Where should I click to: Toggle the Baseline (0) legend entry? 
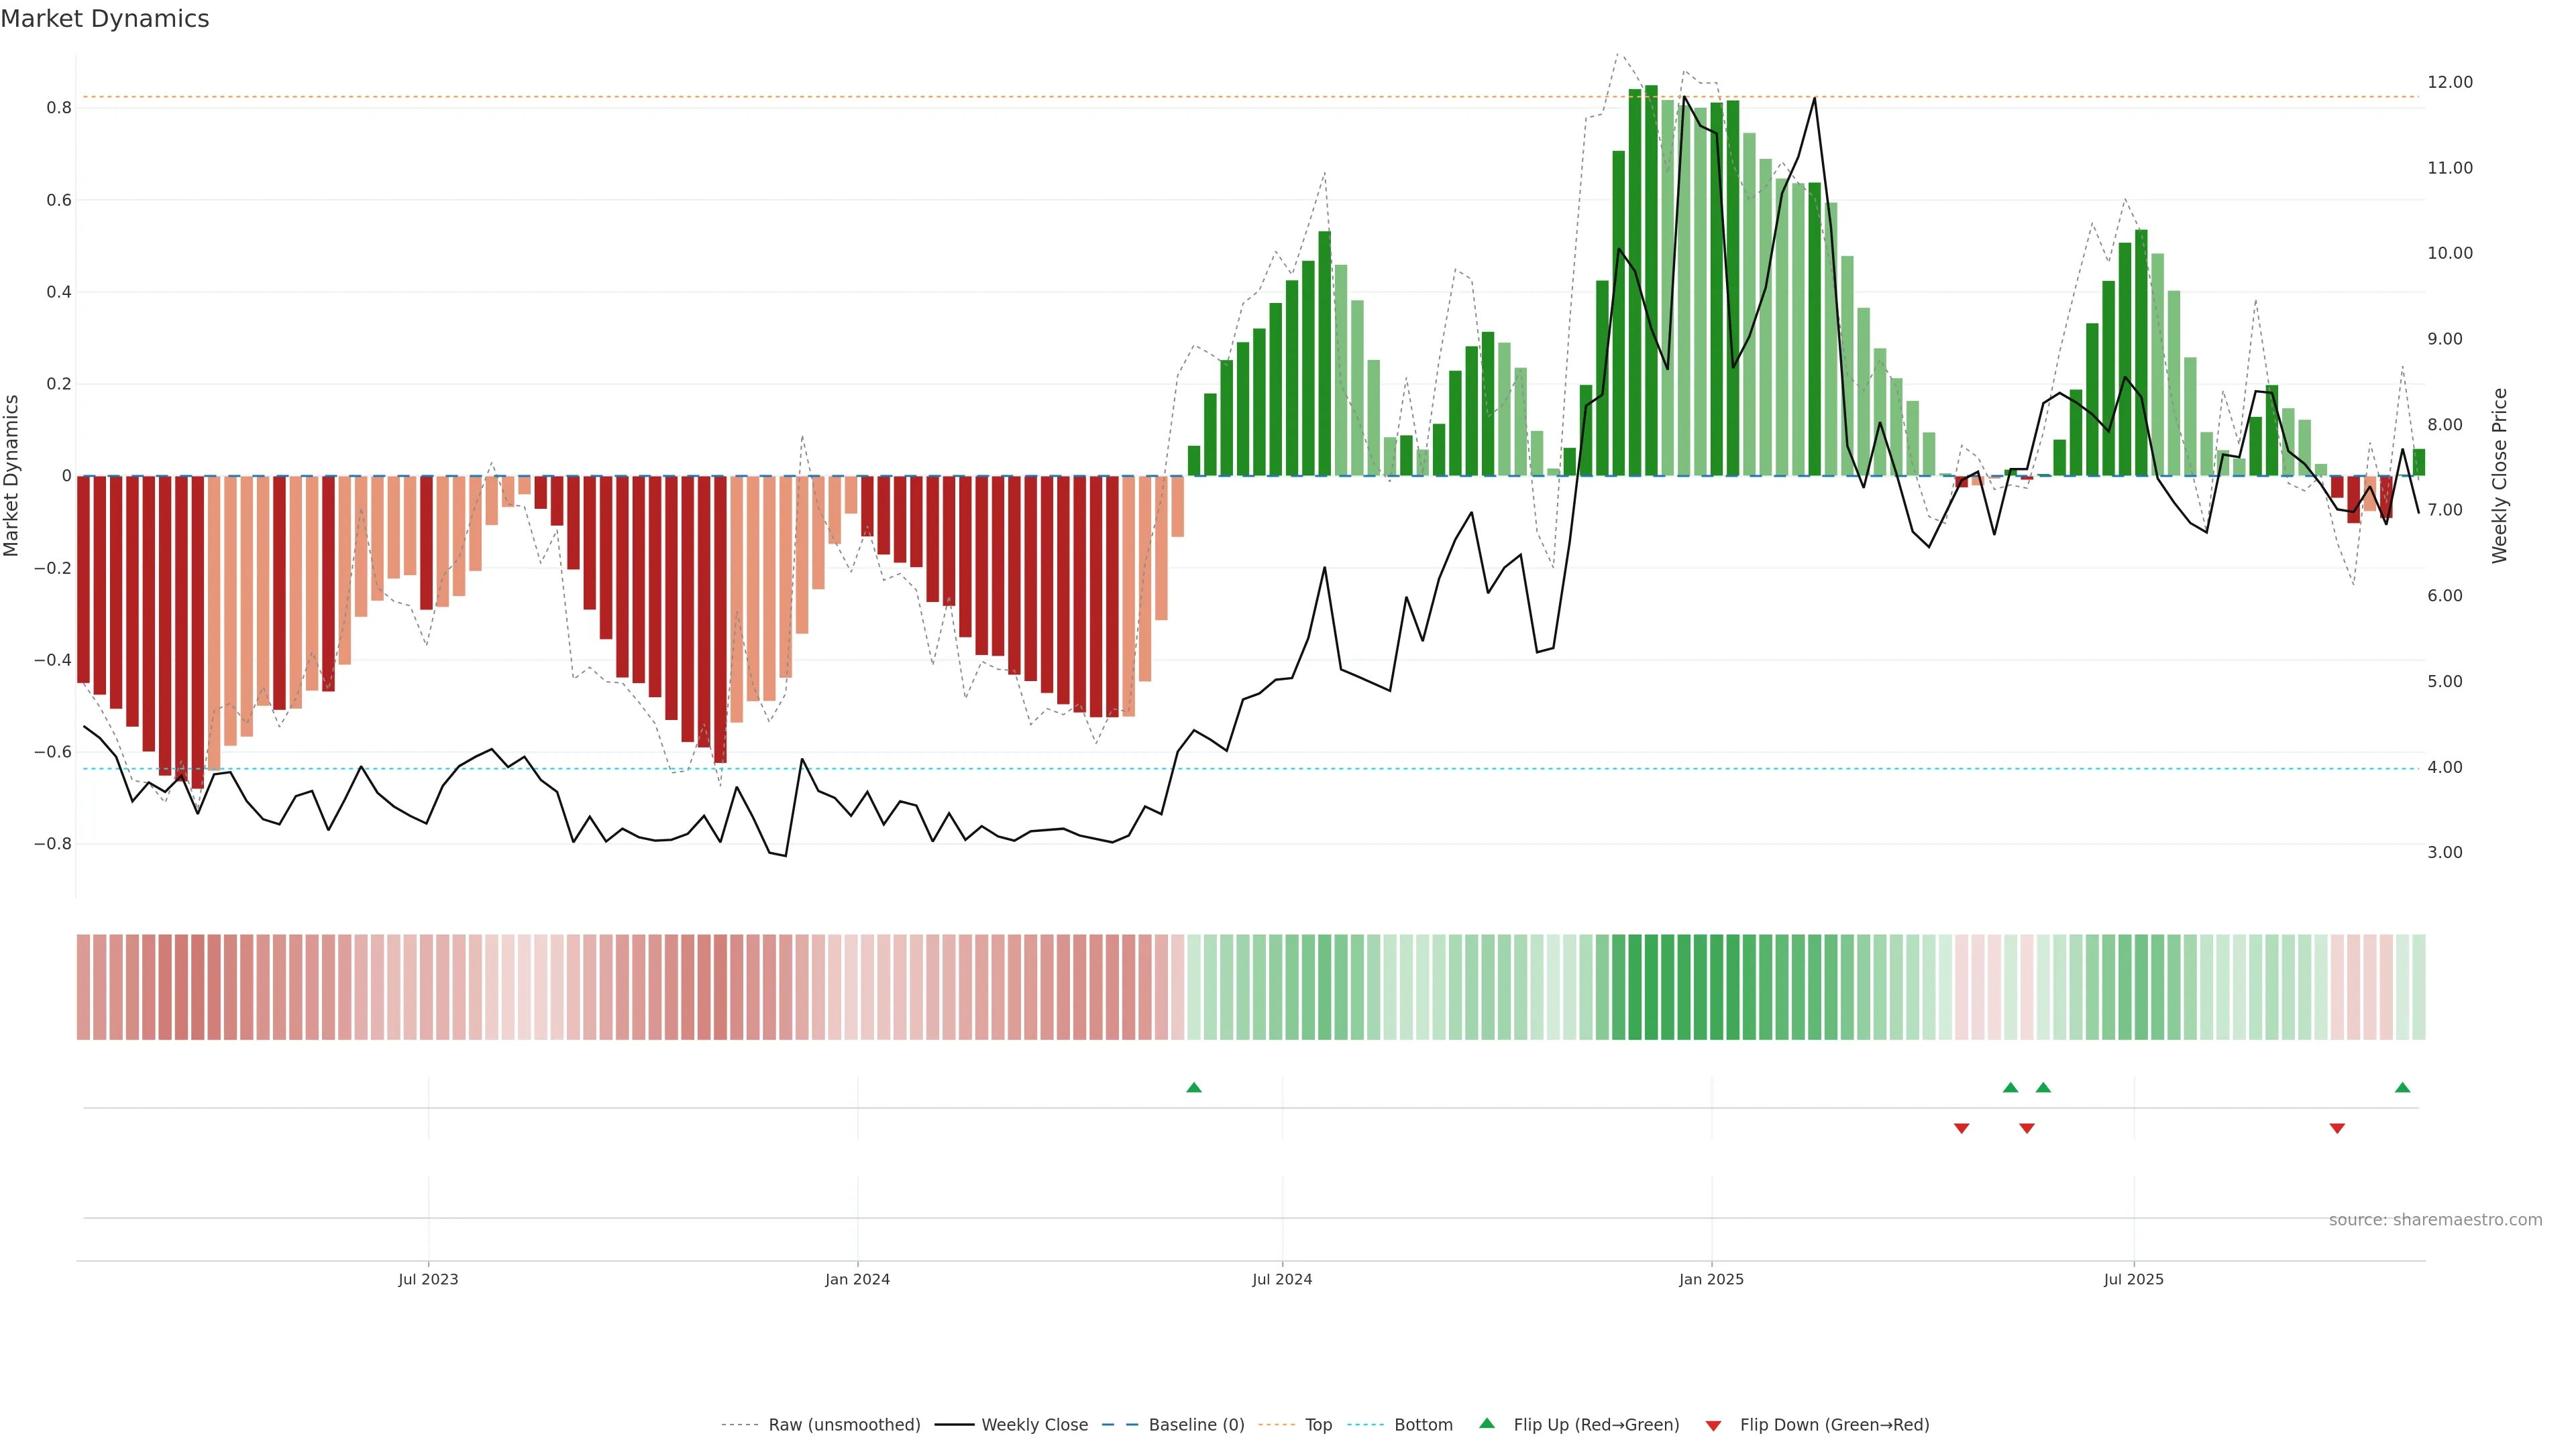(1196, 1425)
